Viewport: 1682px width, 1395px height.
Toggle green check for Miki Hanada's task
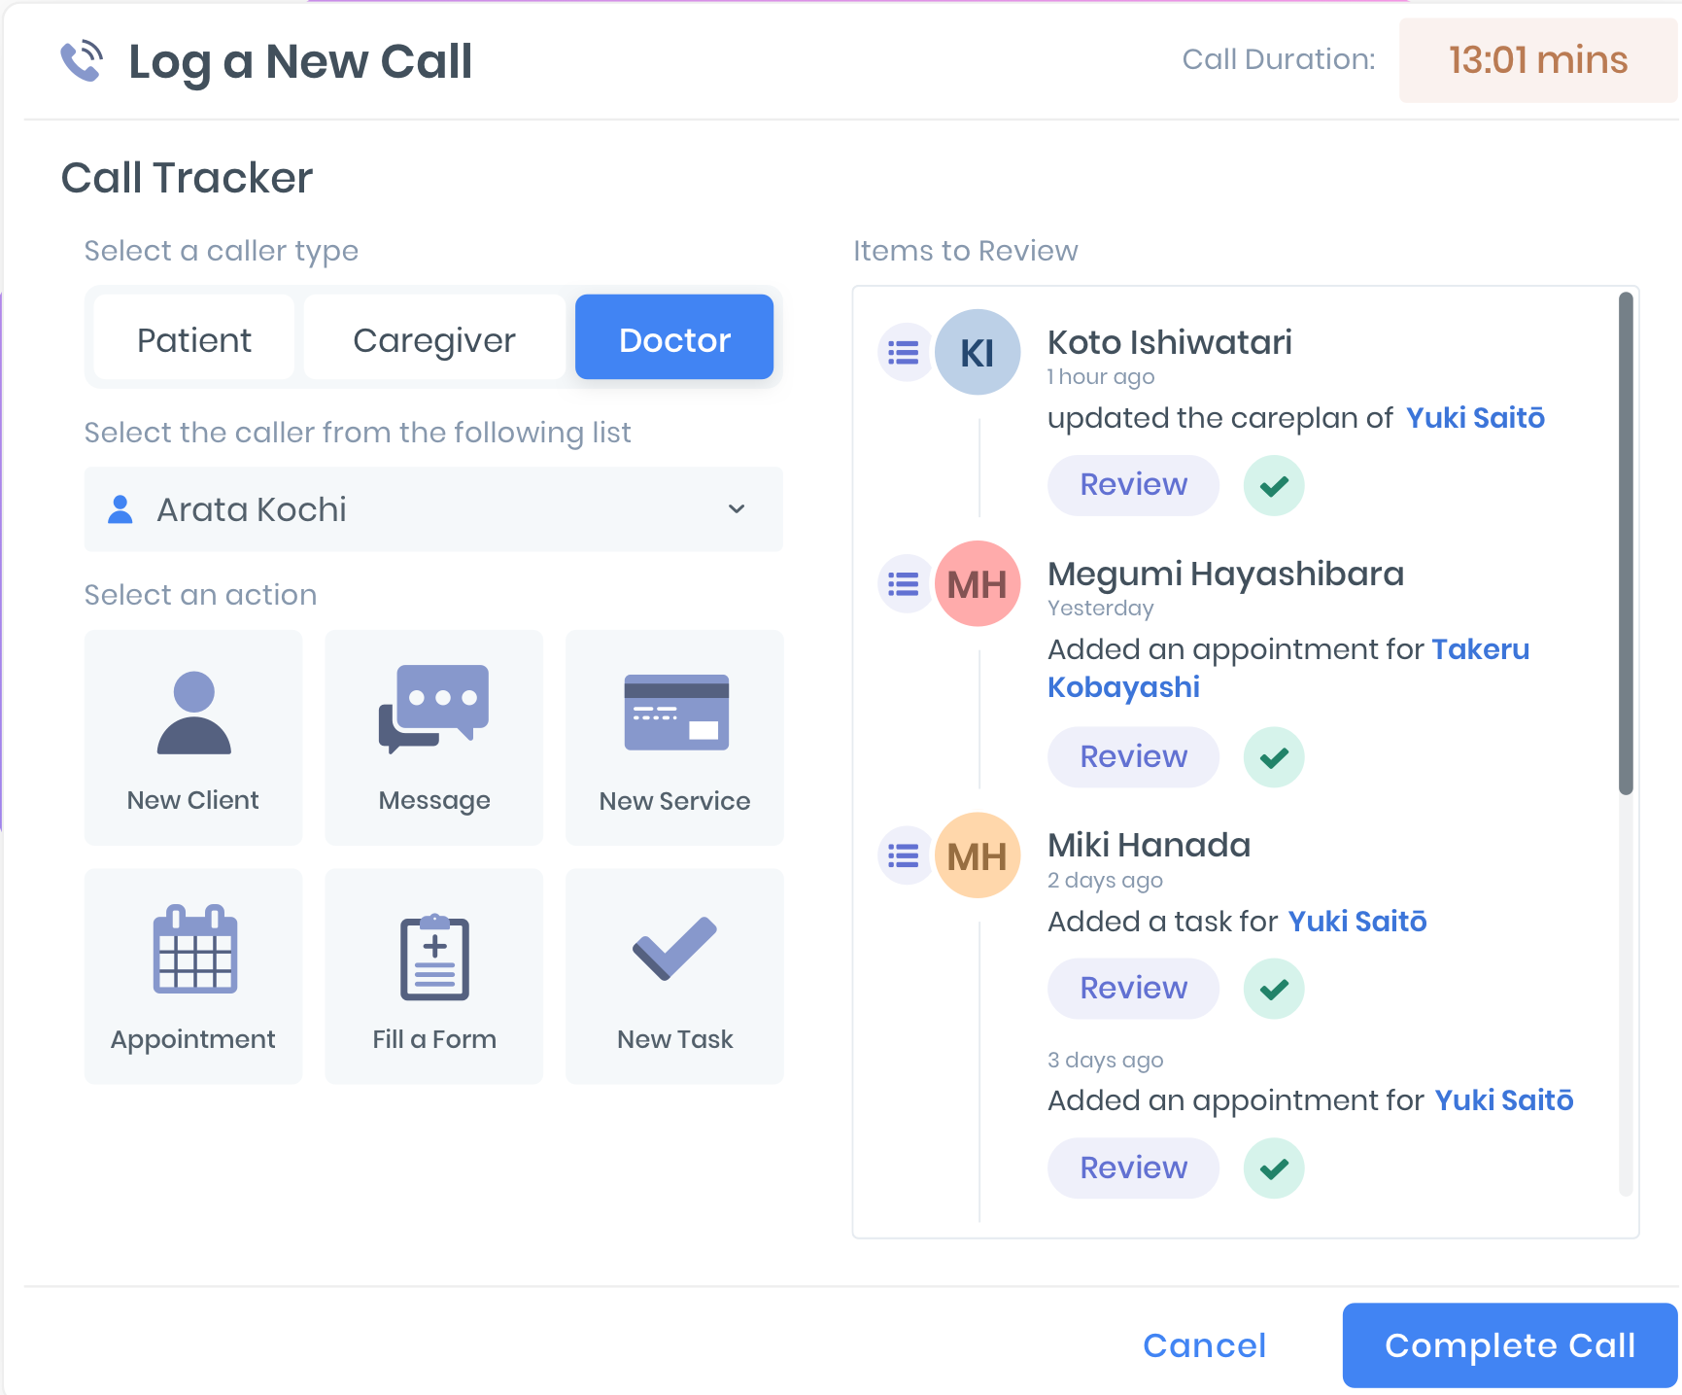(1273, 989)
